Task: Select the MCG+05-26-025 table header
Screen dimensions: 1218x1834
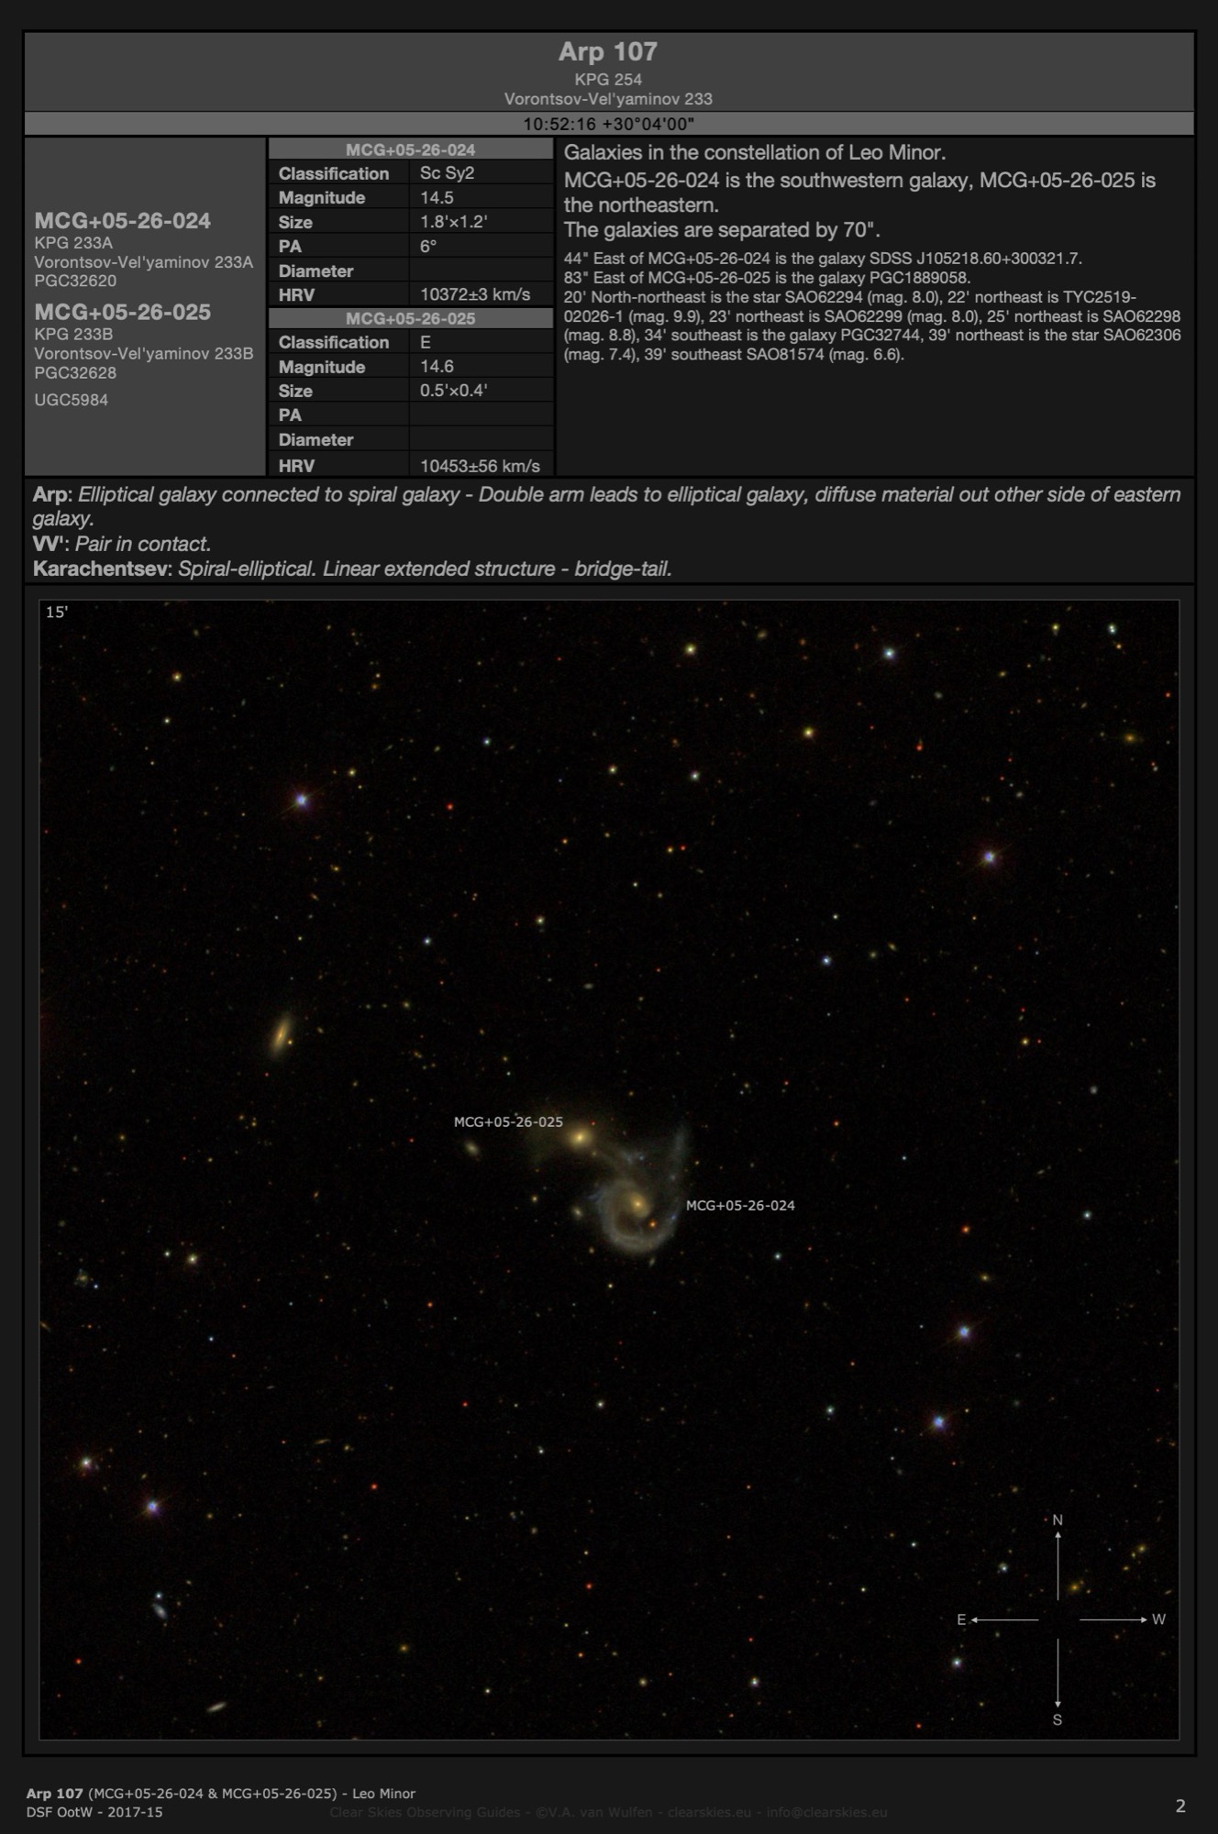Action: click(410, 318)
